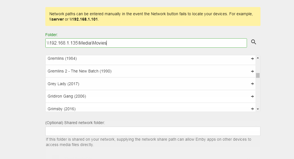Click the arrow beside Grey Lady (2017)
This screenshot has width=294, height=159.
[252, 84]
